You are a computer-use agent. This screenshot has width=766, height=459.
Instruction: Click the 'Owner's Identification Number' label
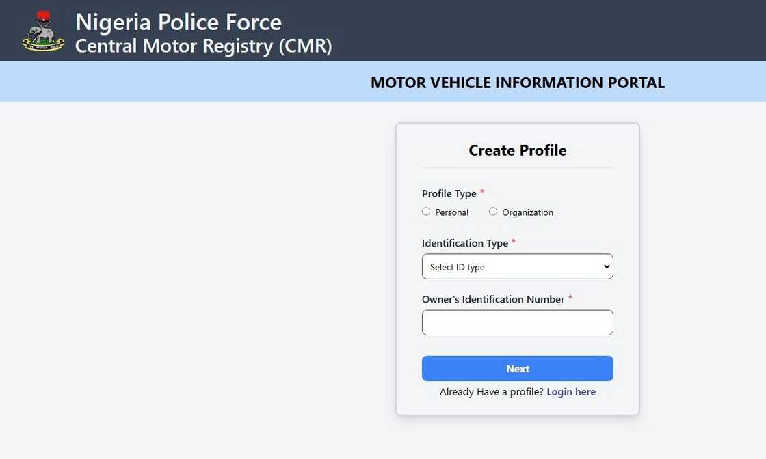pyautogui.click(x=492, y=300)
